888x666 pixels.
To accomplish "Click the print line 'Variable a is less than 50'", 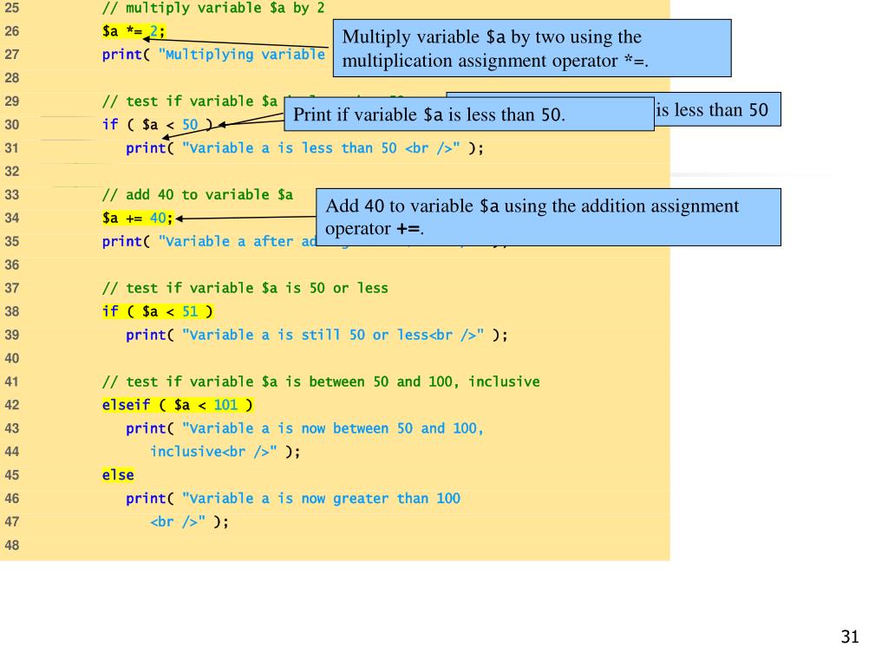I will click(x=304, y=148).
